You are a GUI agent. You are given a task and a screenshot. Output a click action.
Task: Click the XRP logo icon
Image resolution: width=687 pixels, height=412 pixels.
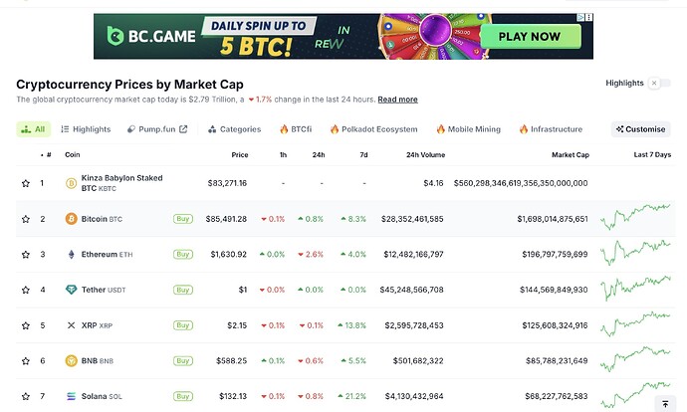click(x=71, y=325)
